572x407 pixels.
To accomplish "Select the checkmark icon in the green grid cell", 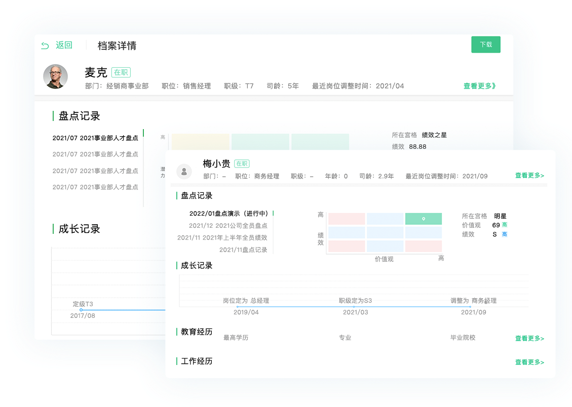I will tap(423, 219).
